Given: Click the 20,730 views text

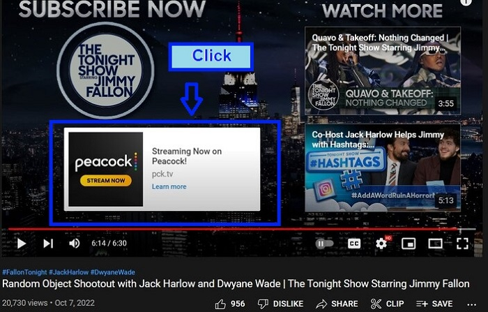Looking at the screenshot, I should [x=24, y=303].
